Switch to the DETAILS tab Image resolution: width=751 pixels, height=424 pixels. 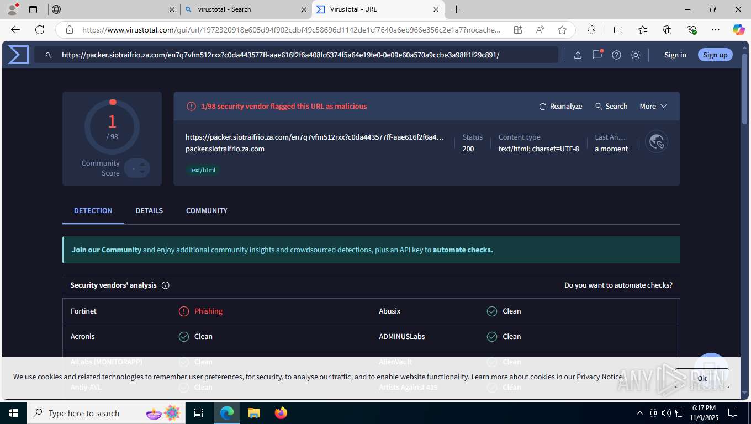(149, 210)
